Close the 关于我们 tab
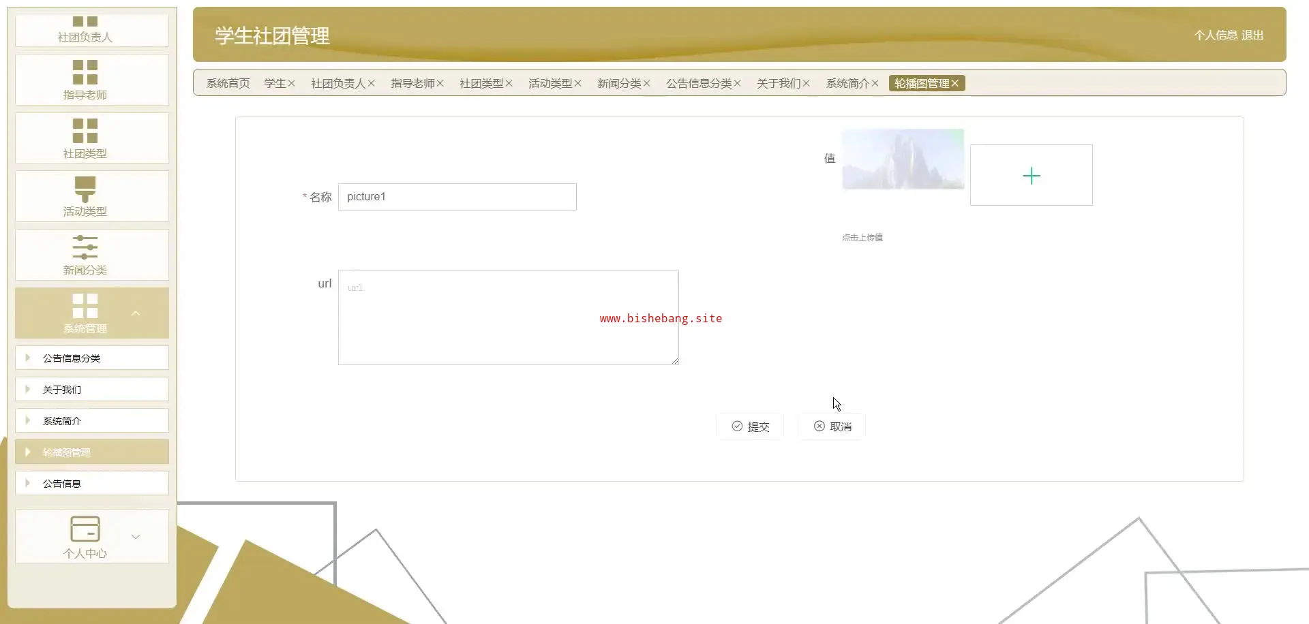The image size is (1309, 624). click(807, 83)
